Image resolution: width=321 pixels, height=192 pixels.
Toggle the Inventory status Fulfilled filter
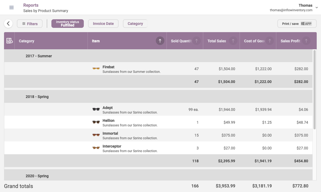pyautogui.click(x=67, y=24)
